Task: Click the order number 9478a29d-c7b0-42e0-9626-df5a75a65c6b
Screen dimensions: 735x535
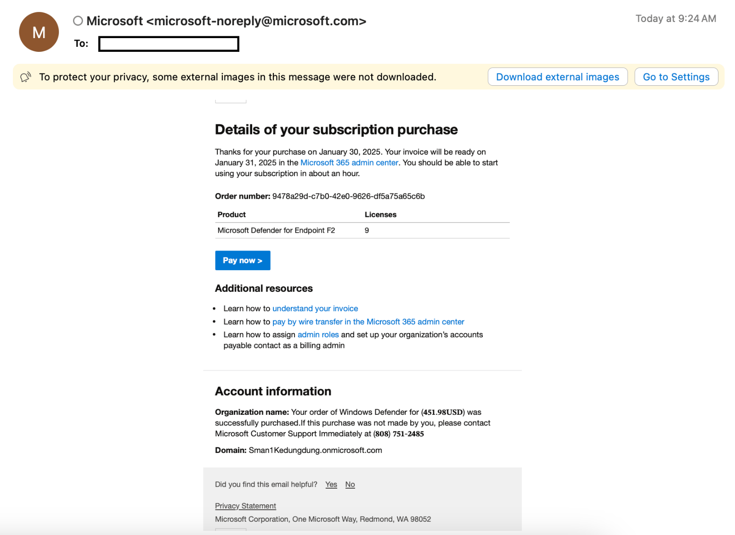Action: pyautogui.click(x=348, y=196)
